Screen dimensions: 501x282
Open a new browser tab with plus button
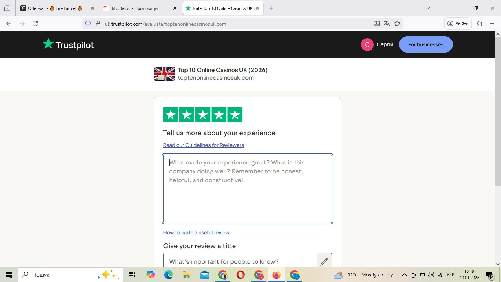coord(271,8)
